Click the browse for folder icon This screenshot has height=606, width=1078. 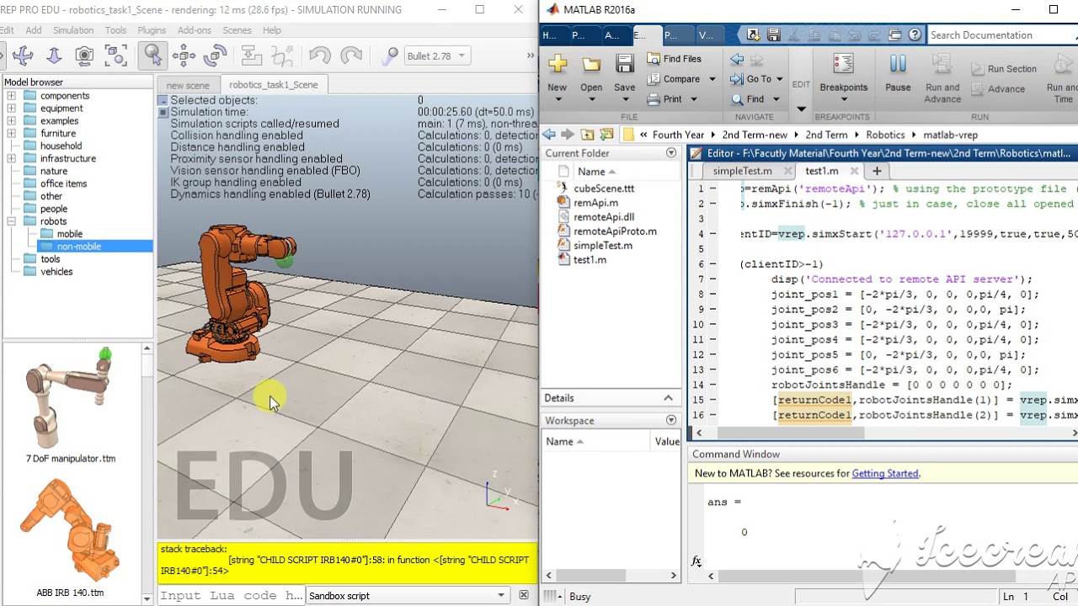[x=606, y=135]
